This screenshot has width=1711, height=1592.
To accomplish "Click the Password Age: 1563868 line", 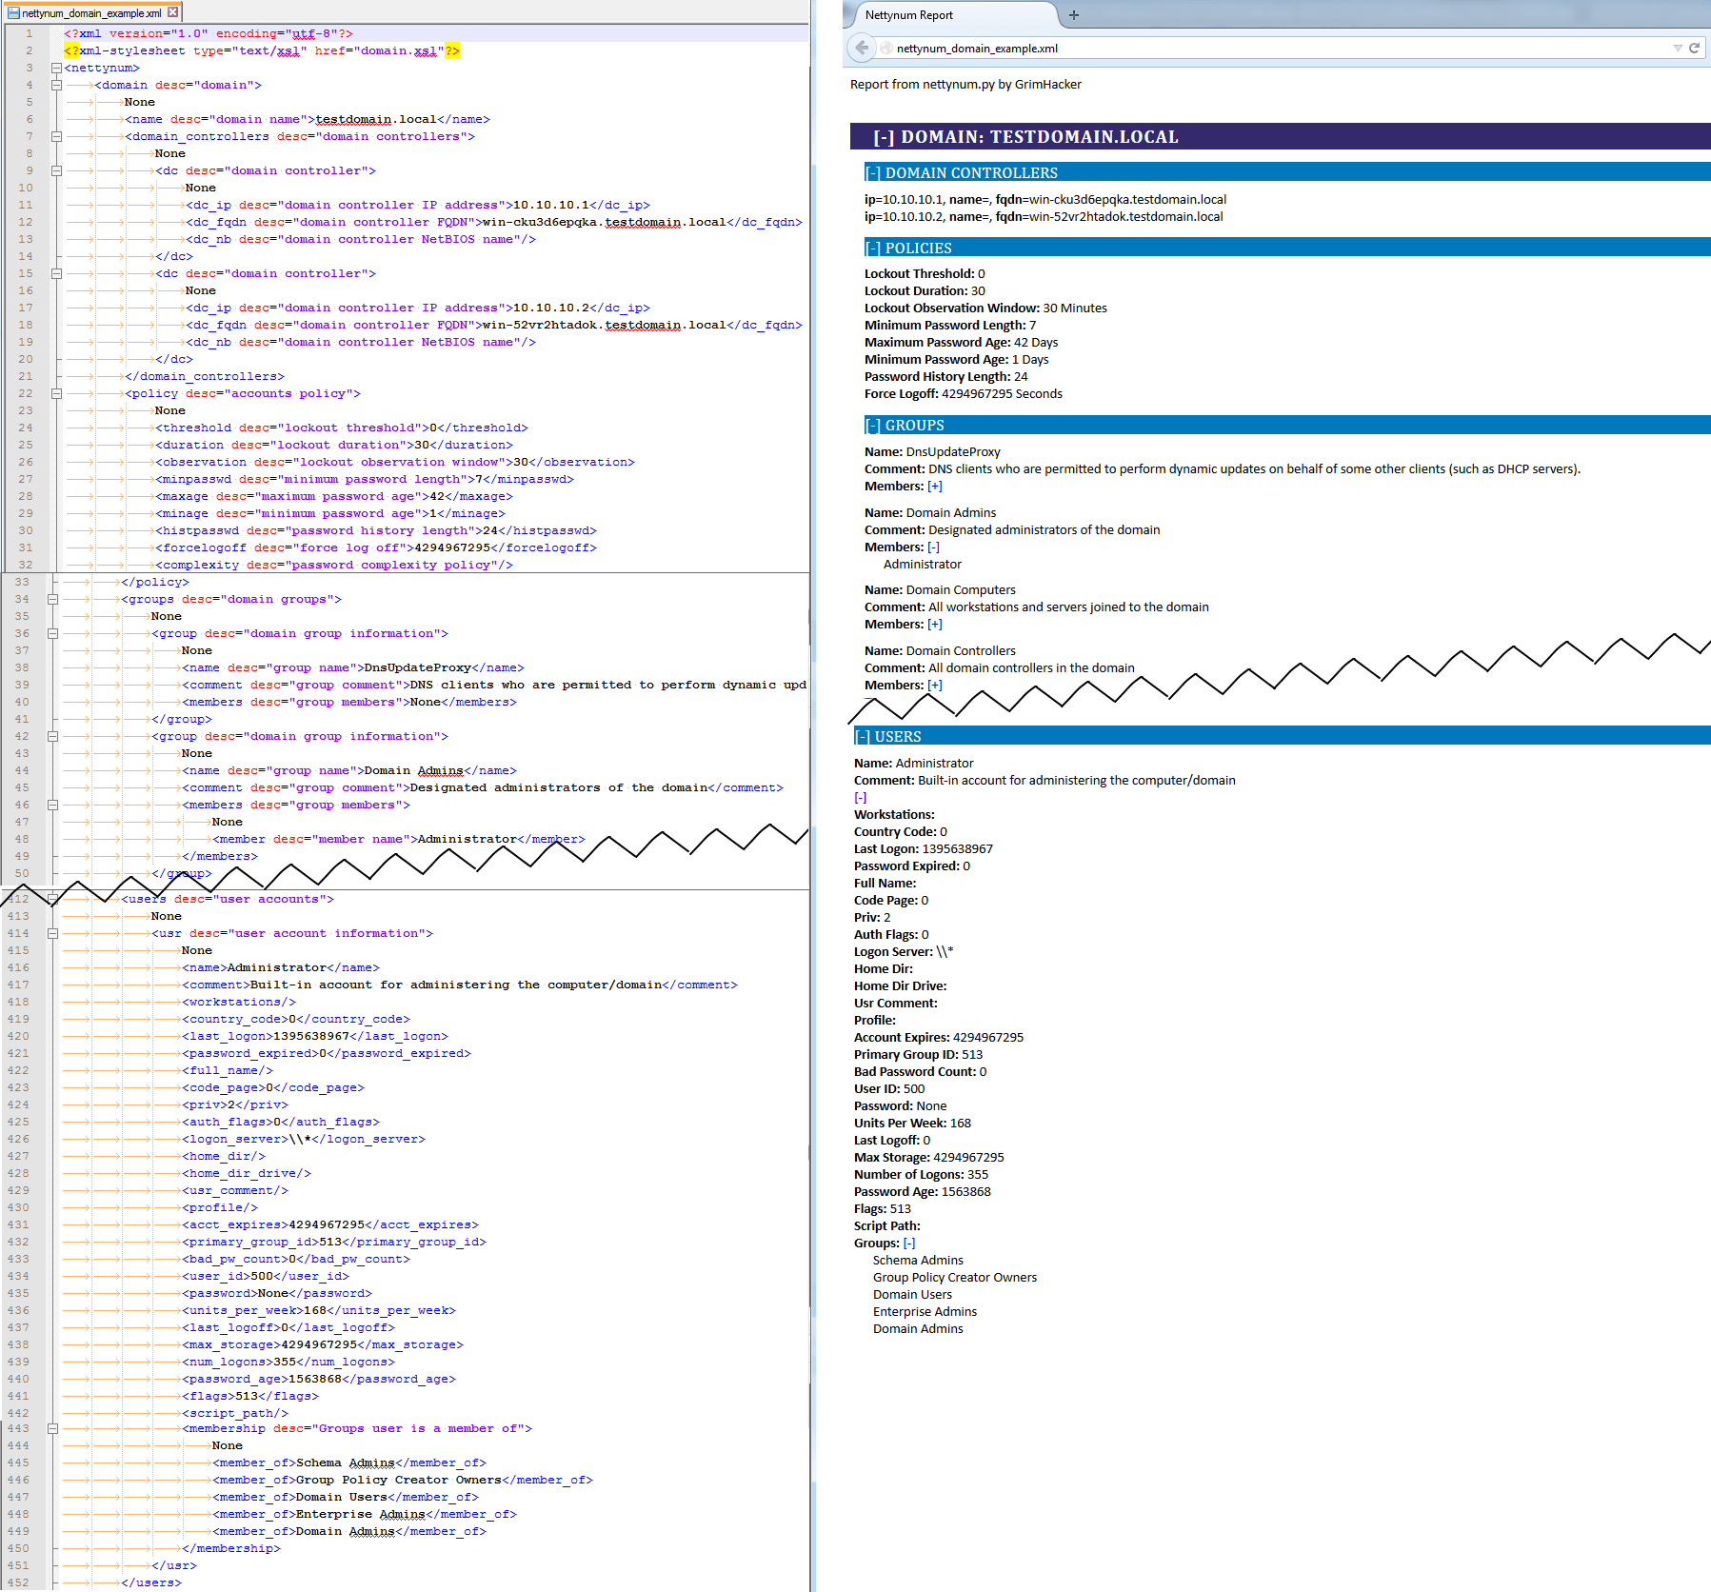I will pos(923,1192).
